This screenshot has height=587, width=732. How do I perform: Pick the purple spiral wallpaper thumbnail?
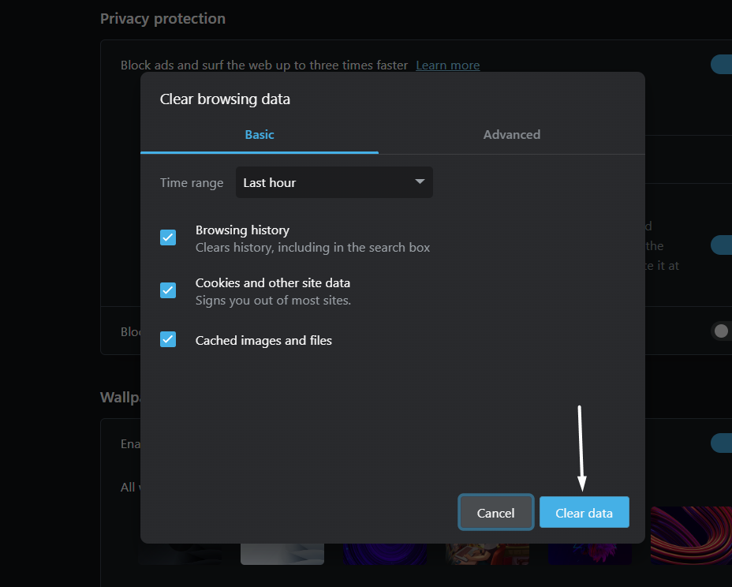click(x=384, y=554)
